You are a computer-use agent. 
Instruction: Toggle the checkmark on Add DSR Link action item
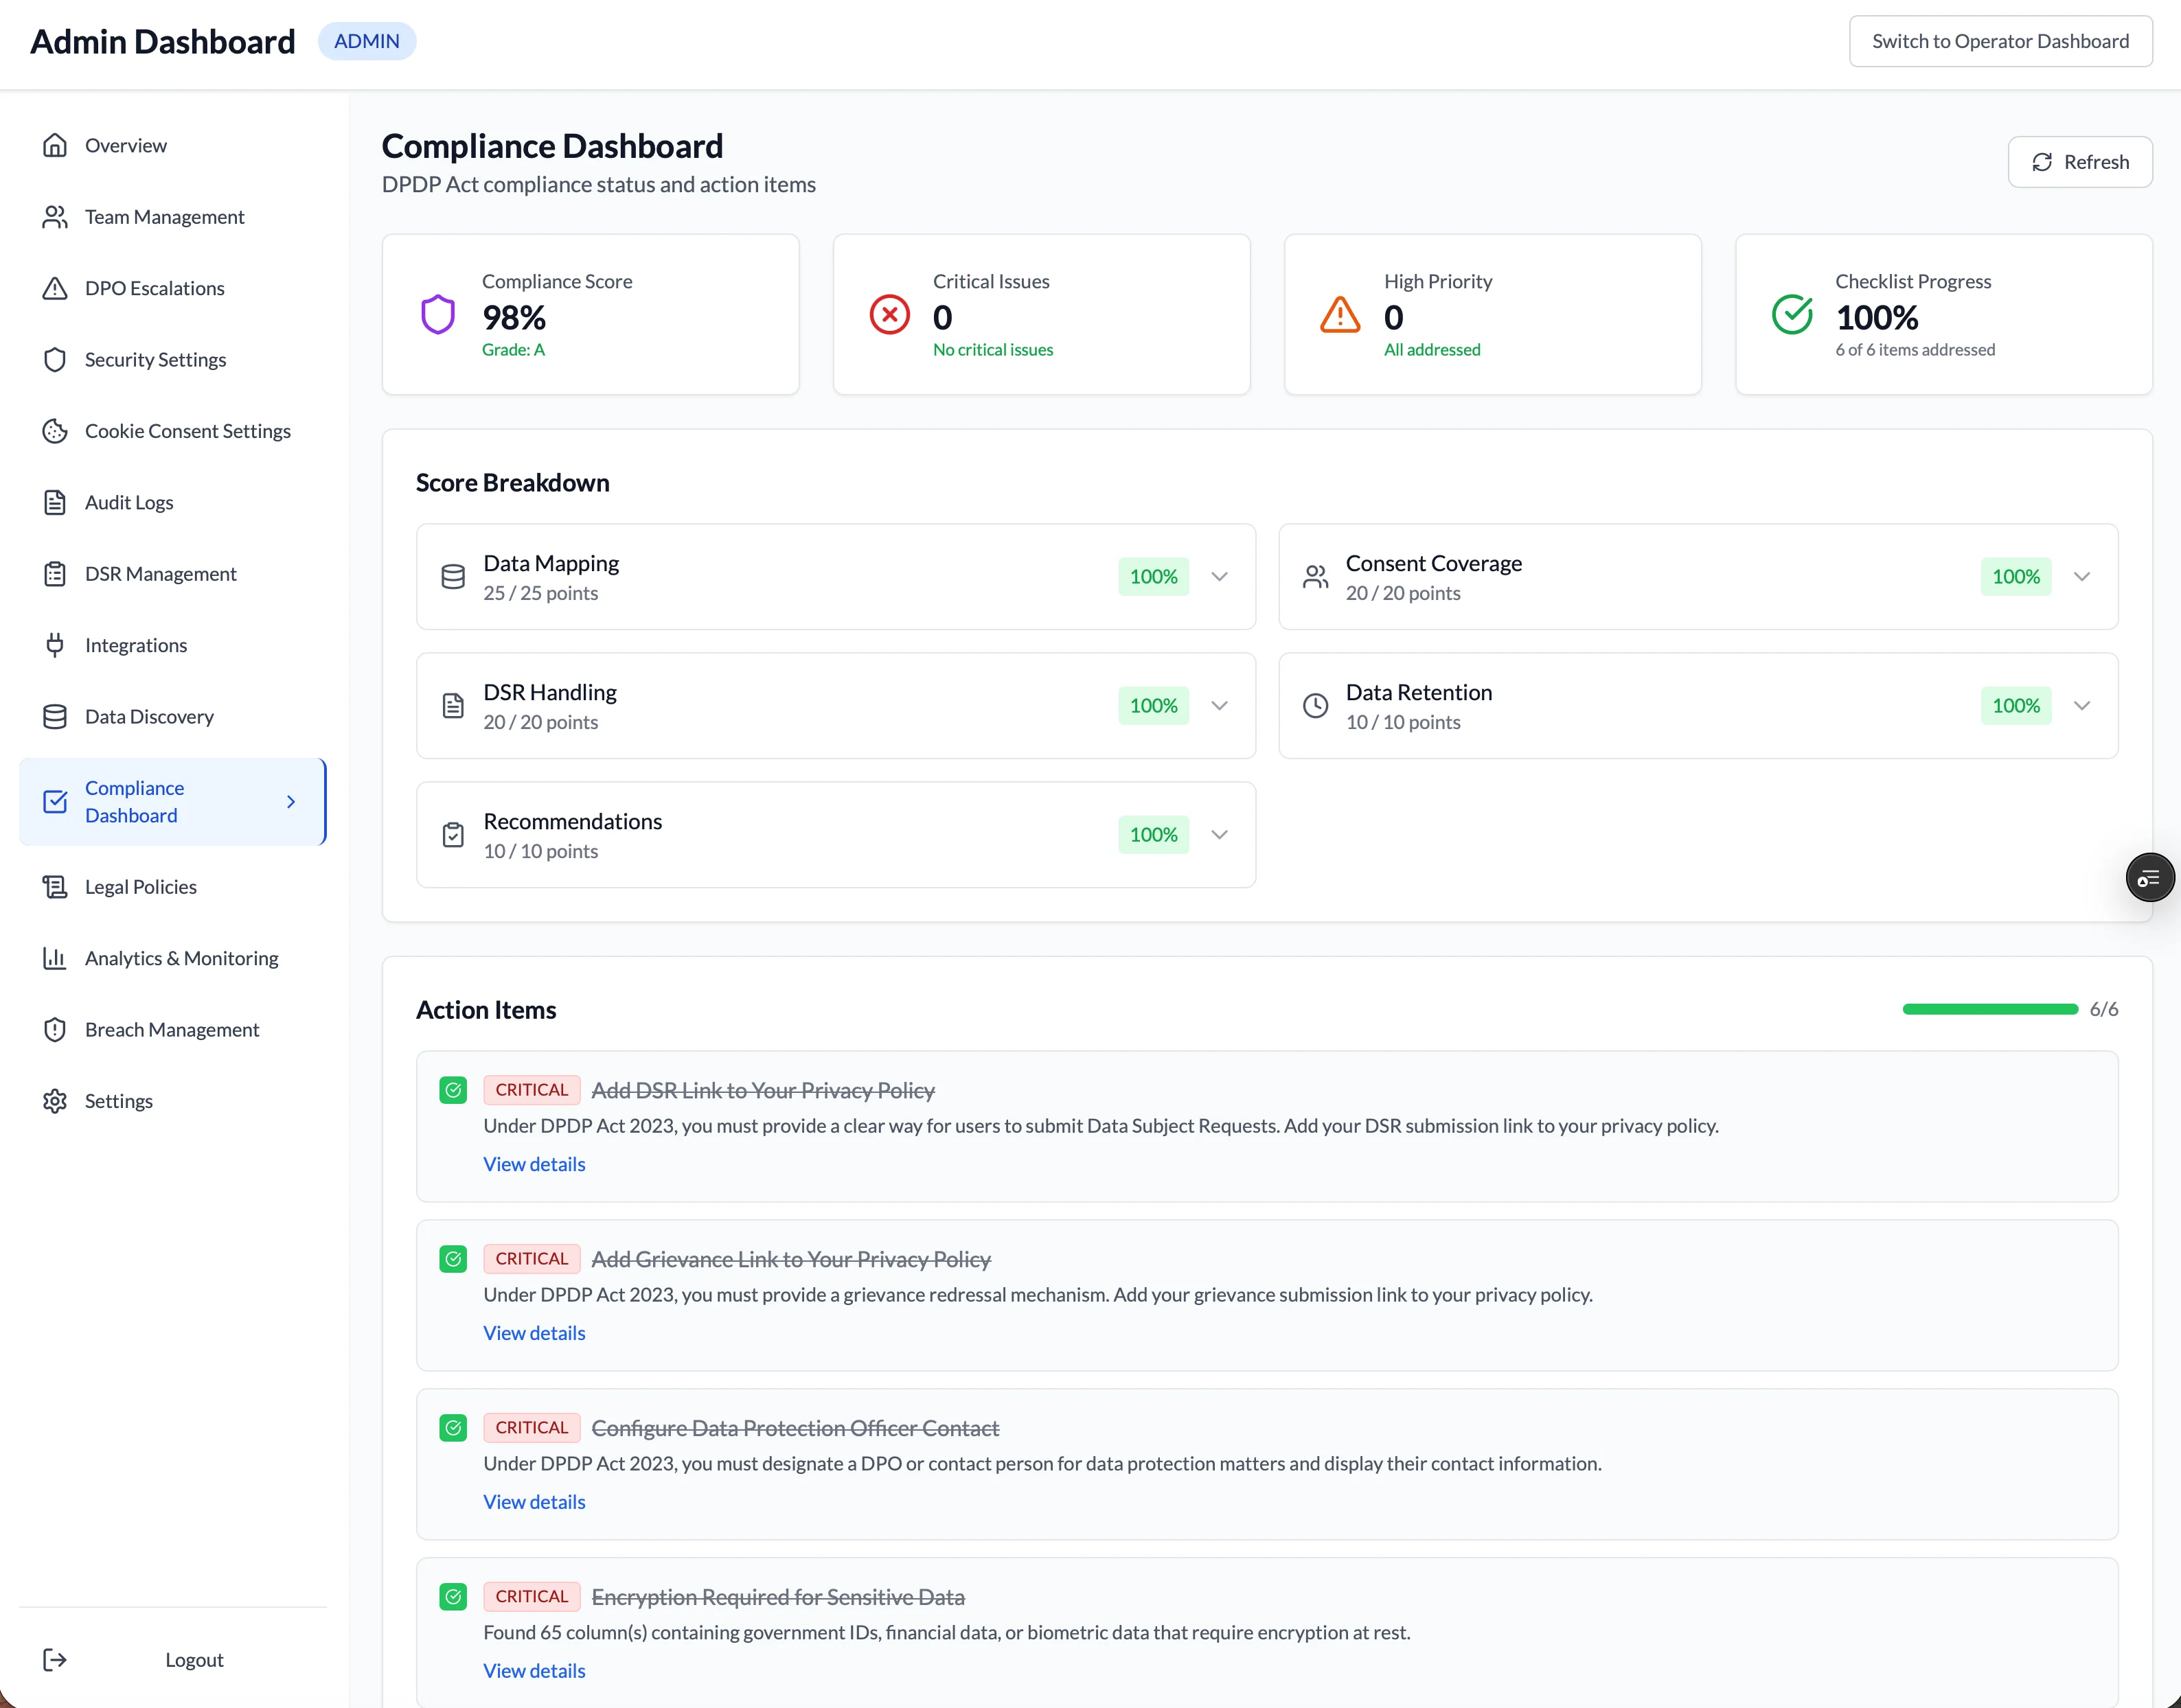pyautogui.click(x=453, y=1090)
